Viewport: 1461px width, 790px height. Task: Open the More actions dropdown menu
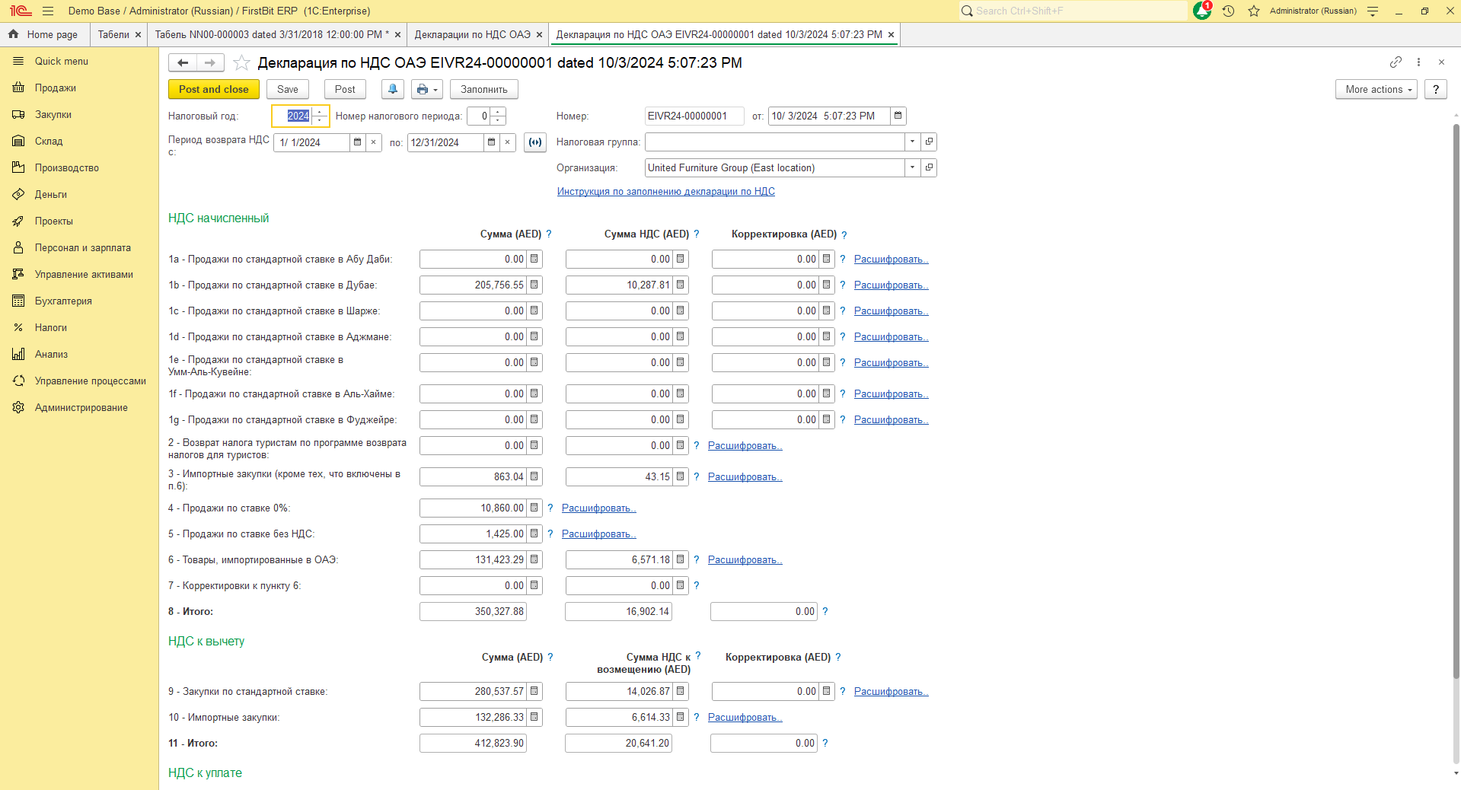click(1376, 90)
